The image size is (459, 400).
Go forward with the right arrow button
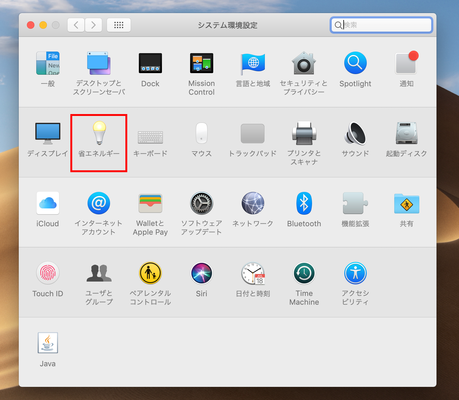[x=93, y=25]
